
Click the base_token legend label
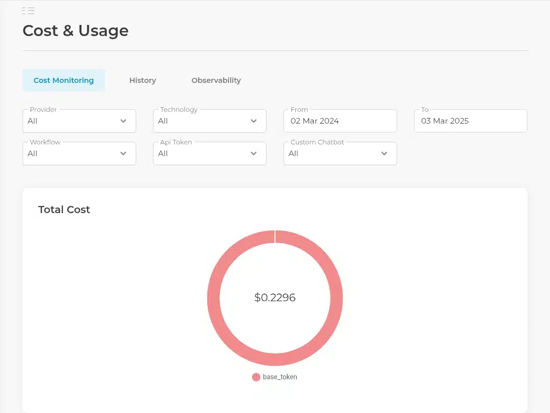pyautogui.click(x=280, y=377)
